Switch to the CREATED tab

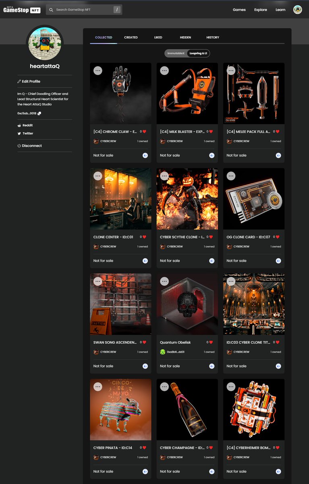click(131, 38)
